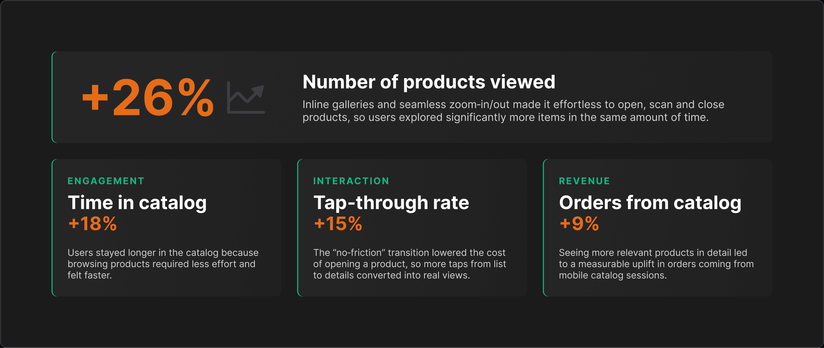Click the inline galleries description paragraph
This screenshot has height=348, width=824.
(x=514, y=111)
